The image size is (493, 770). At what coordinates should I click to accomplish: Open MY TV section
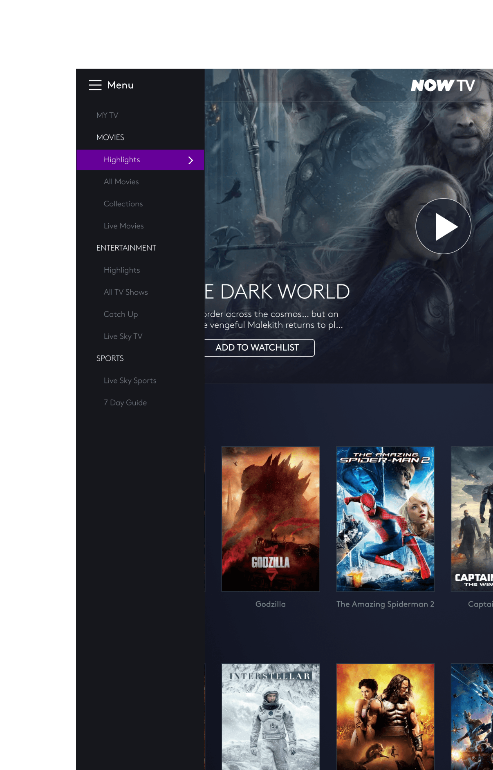click(x=108, y=115)
